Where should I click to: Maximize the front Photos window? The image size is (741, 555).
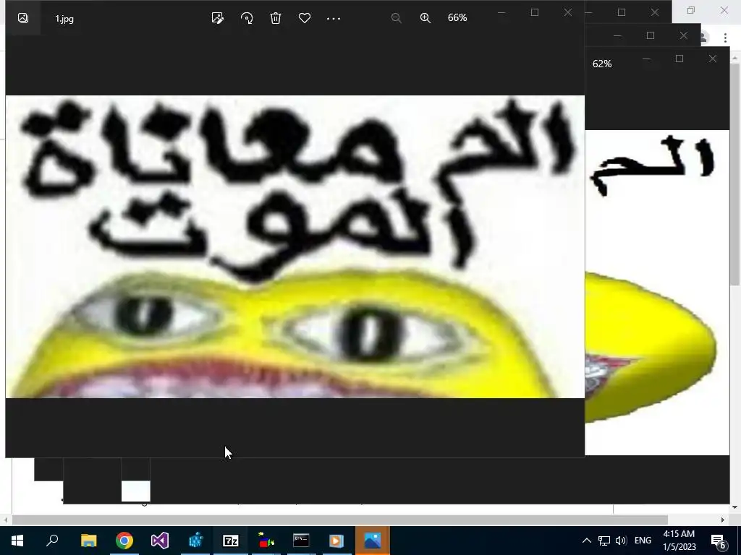click(535, 12)
